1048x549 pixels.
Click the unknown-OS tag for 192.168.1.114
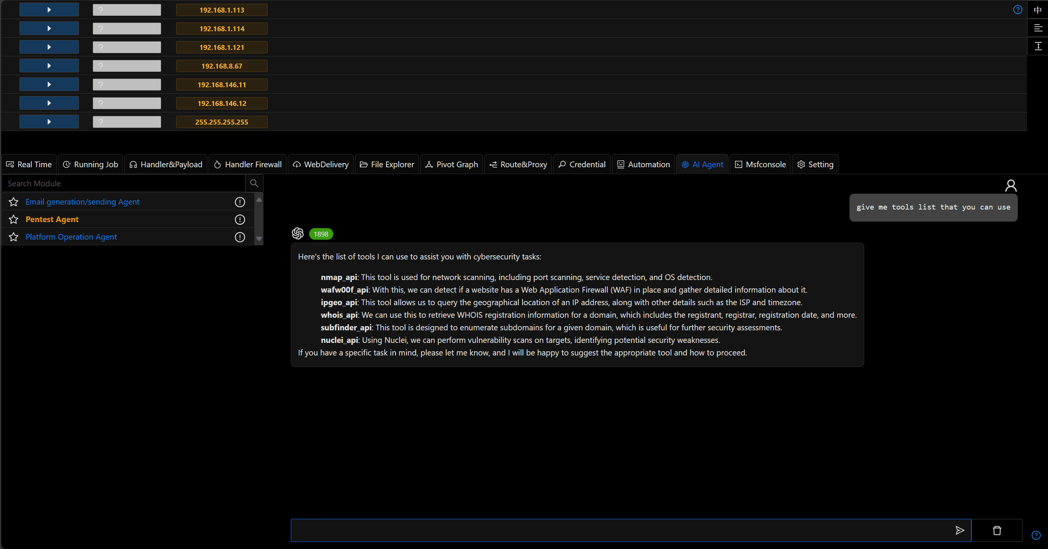tap(127, 29)
